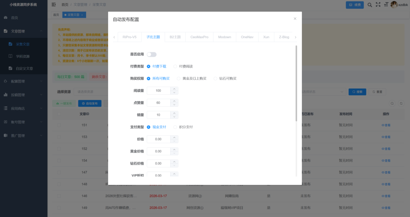Open 学科资源 sidebar item
The height and width of the screenshot is (217, 410).
pyautogui.click(x=24, y=56)
